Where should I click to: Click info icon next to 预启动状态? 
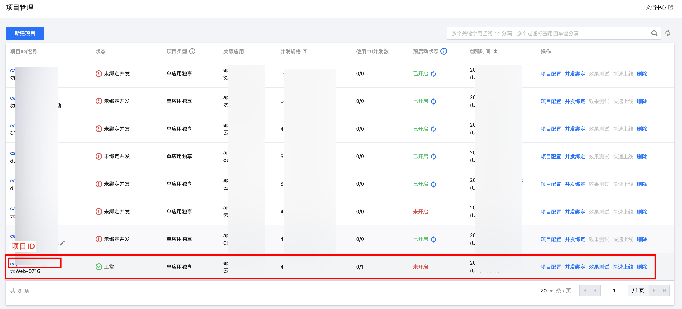[444, 51]
